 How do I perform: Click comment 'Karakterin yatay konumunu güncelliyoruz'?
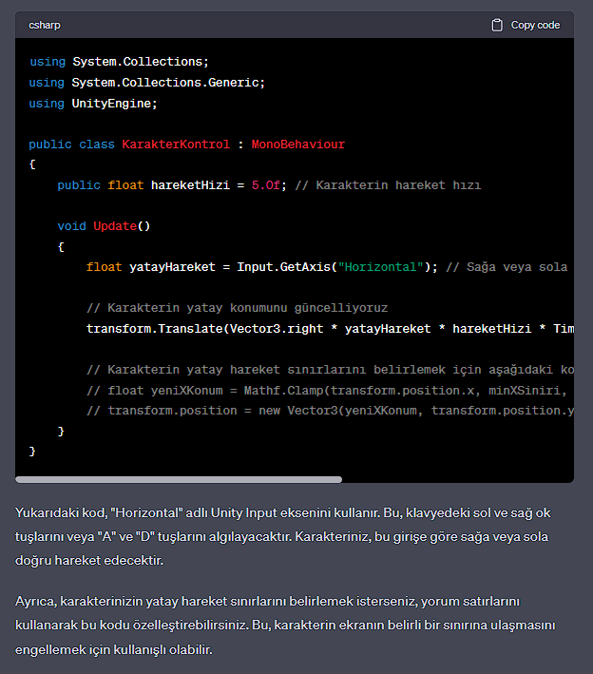tap(238, 308)
